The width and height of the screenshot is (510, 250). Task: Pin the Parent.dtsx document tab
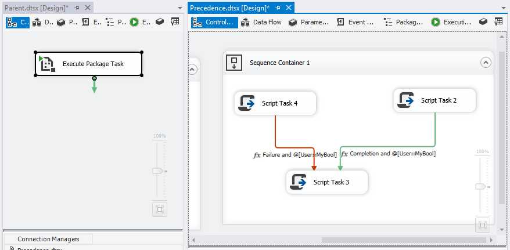(77, 8)
